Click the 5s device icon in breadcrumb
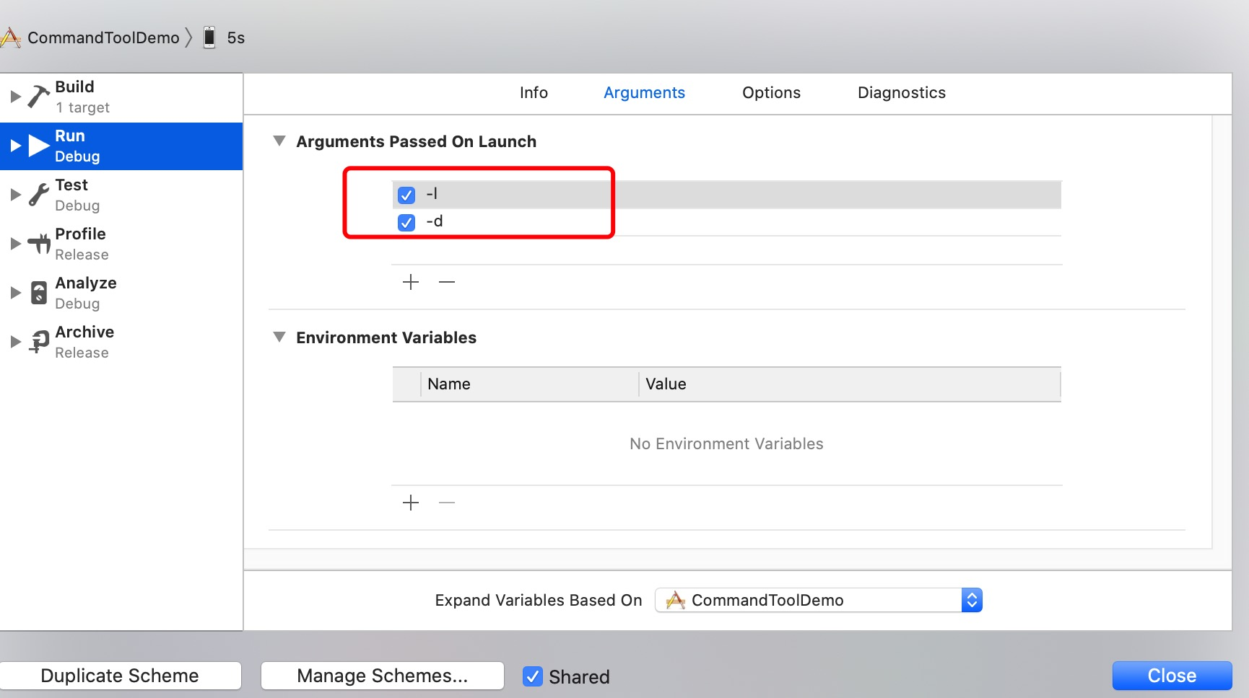Image resolution: width=1249 pixels, height=698 pixels. [209, 37]
